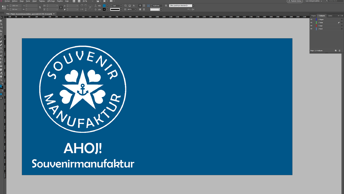Screen dimensions: 344x194
Task: Click the text wrap around bounding box icon
Action: click(x=144, y=6)
